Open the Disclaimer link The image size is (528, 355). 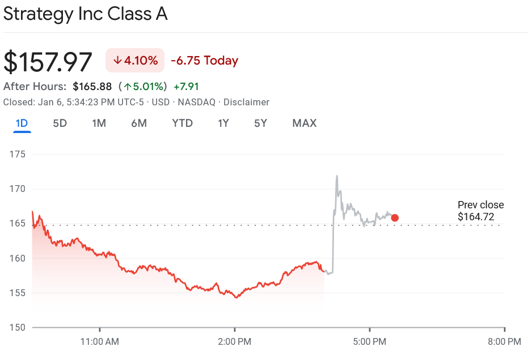point(246,102)
